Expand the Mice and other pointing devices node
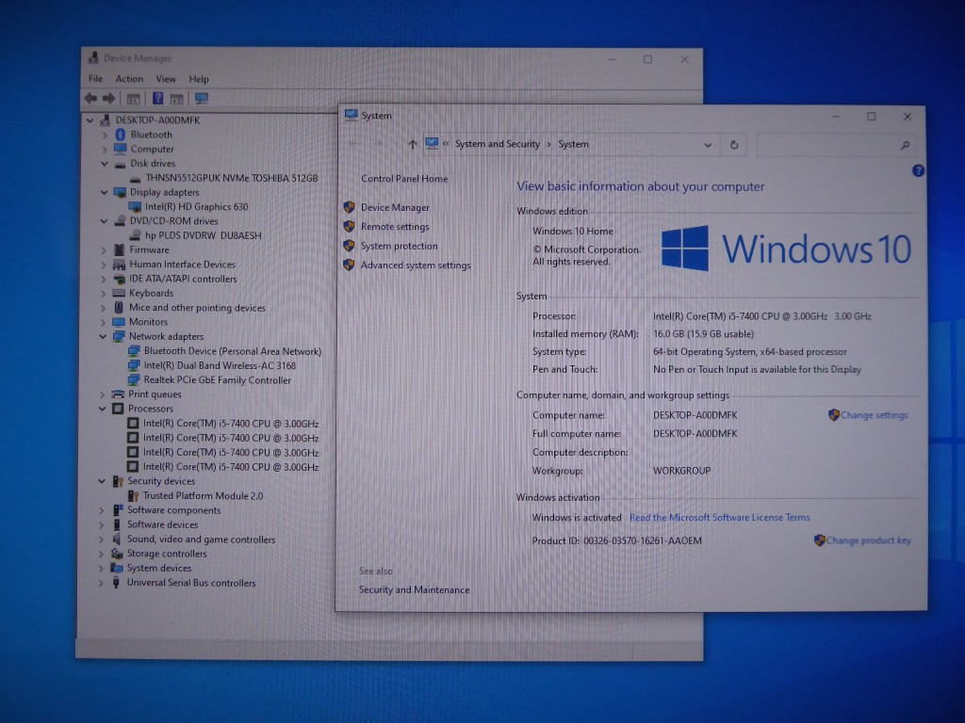Viewport: 965px width, 723px height. click(103, 308)
